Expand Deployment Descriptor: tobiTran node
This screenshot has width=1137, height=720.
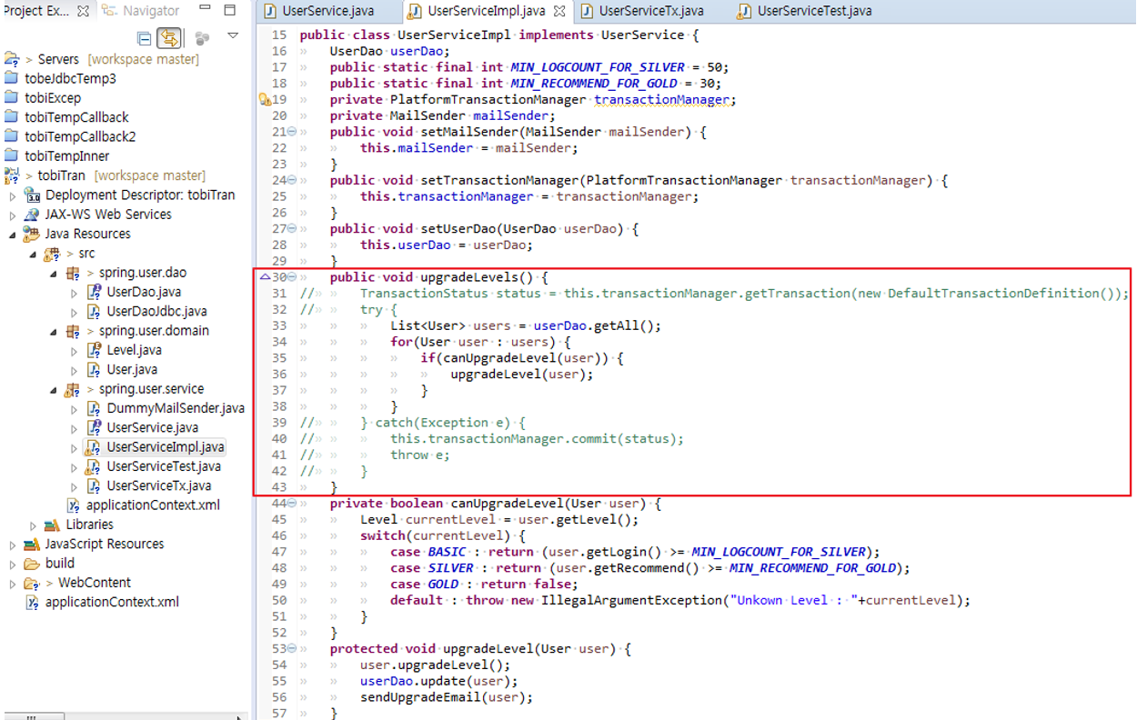click(13, 195)
